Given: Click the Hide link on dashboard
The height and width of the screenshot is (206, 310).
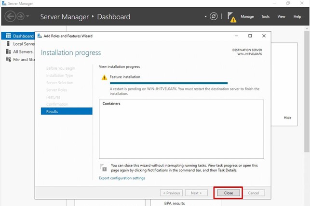Looking at the screenshot, I should pos(287,117).
